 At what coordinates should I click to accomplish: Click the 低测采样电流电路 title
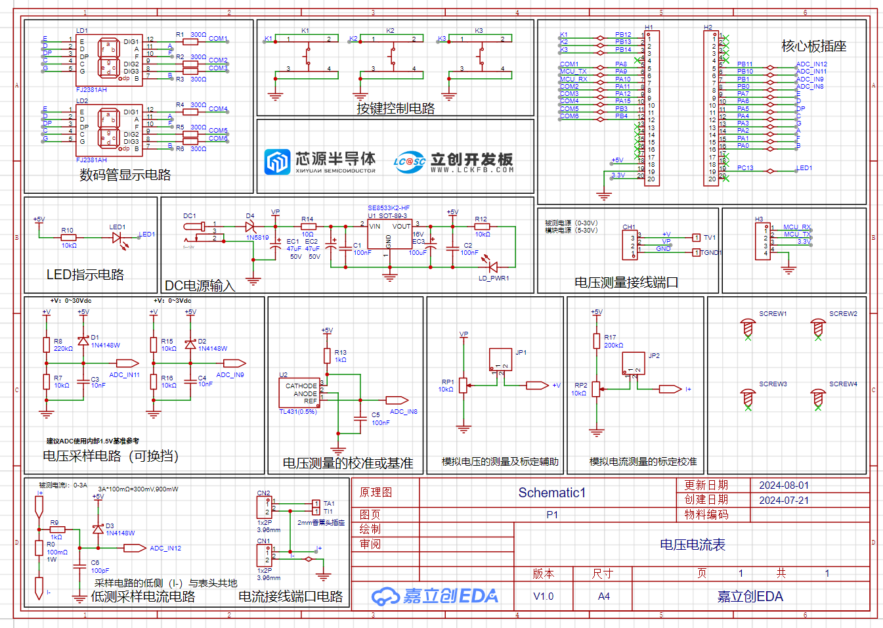[143, 596]
